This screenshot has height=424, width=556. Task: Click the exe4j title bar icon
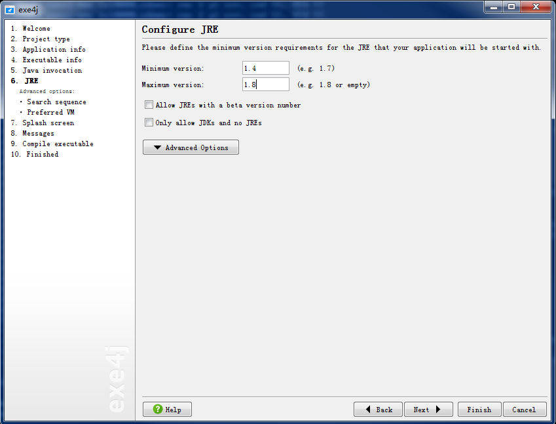pos(10,10)
